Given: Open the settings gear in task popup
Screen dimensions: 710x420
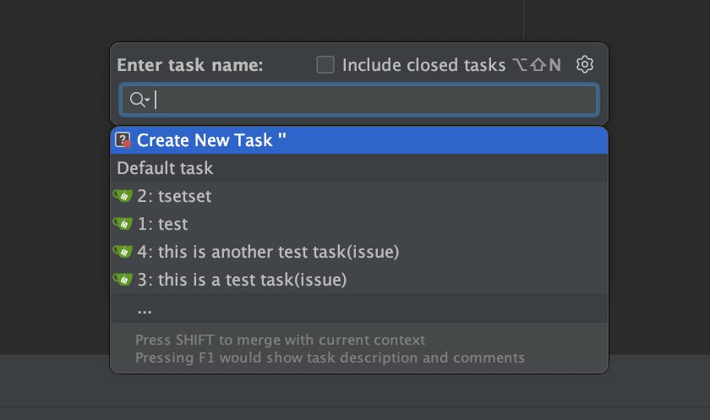Looking at the screenshot, I should [x=586, y=65].
